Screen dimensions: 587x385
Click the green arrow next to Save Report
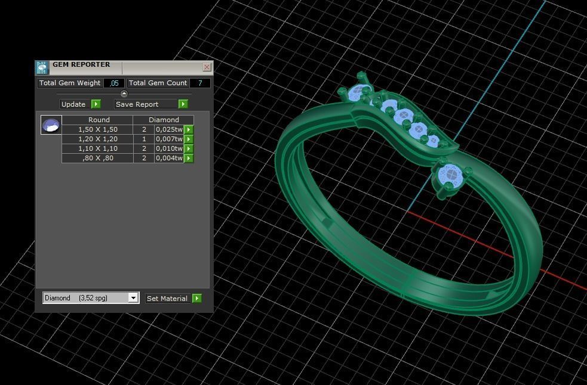pyautogui.click(x=183, y=104)
